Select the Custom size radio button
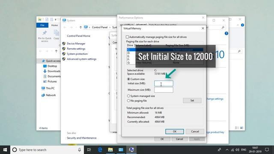Image resolution: width=274 pixels, height=154 pixels. [128, 79]
